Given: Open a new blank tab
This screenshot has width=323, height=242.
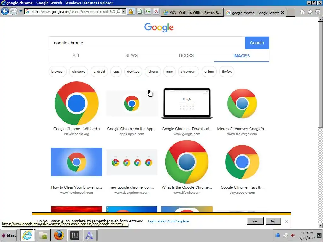Looking at the screenshot, I should coord(291,13).
